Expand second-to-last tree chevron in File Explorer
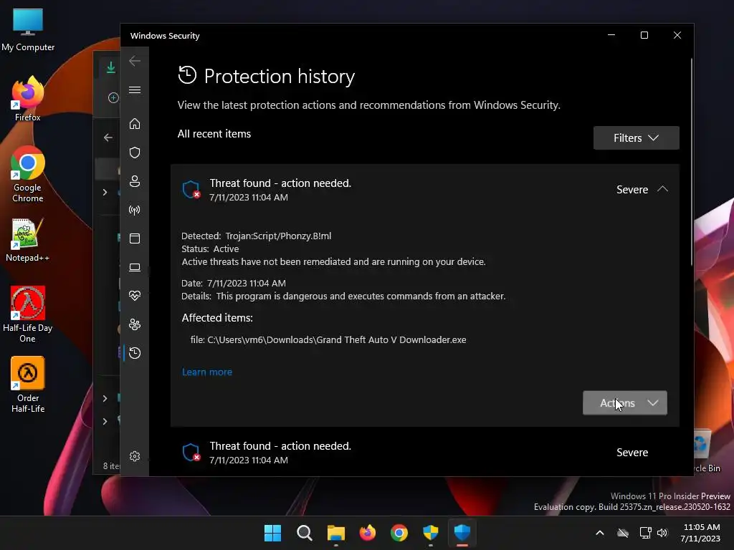Screen dimensions: 734x550 [105, 398]
